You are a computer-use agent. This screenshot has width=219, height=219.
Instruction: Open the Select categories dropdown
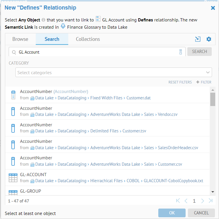click(110, 72)
